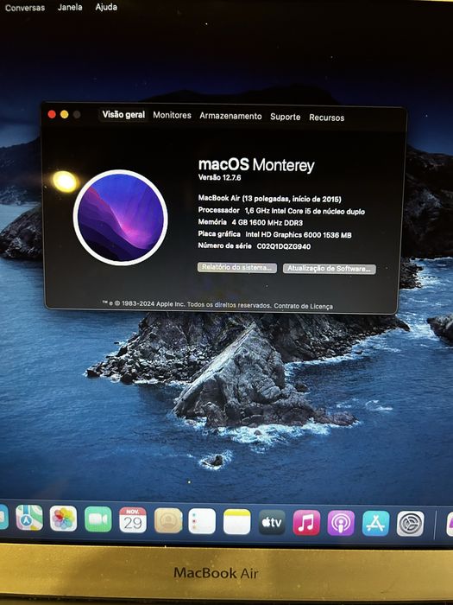Click '1,6 GHz Intel Core i5' processor text
Screen dimensions: 453x605
[305, 211]
